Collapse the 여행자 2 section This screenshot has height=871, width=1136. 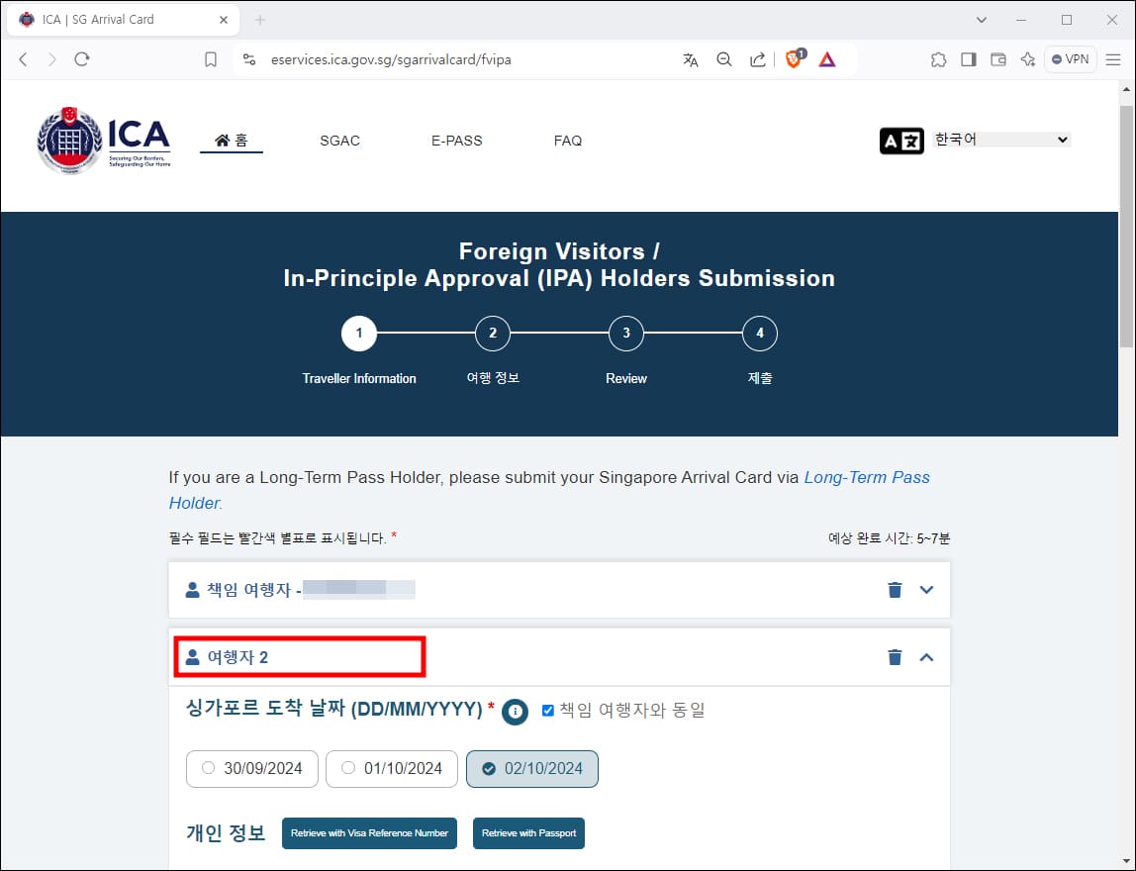(926, 656)
